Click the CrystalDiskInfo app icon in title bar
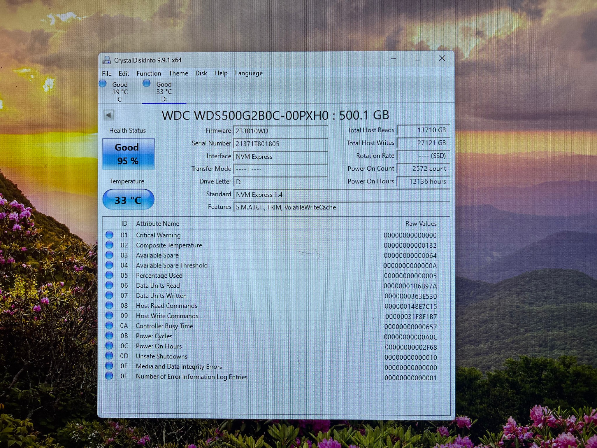Screen dimensions: 597x448 [107, 60]
